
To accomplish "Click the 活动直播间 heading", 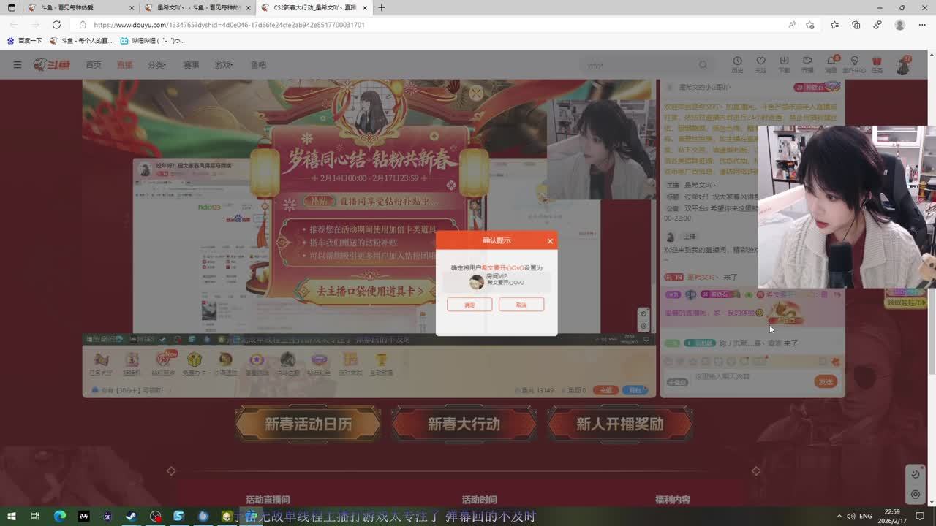I will [268, 500].
